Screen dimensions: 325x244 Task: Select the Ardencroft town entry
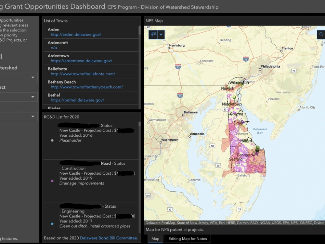tap(91, 45)
